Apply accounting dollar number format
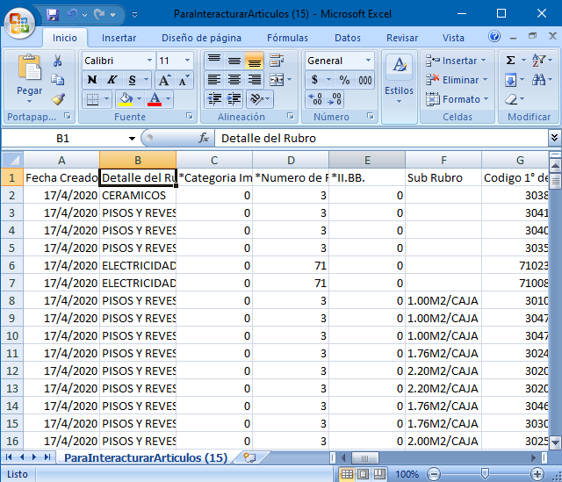Image resolution: width=562 pixels, height=482 pixels. [x=314, y=80]
